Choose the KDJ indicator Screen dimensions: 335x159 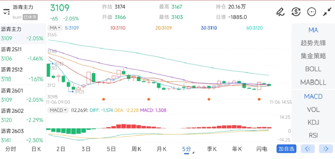[313, 122]
